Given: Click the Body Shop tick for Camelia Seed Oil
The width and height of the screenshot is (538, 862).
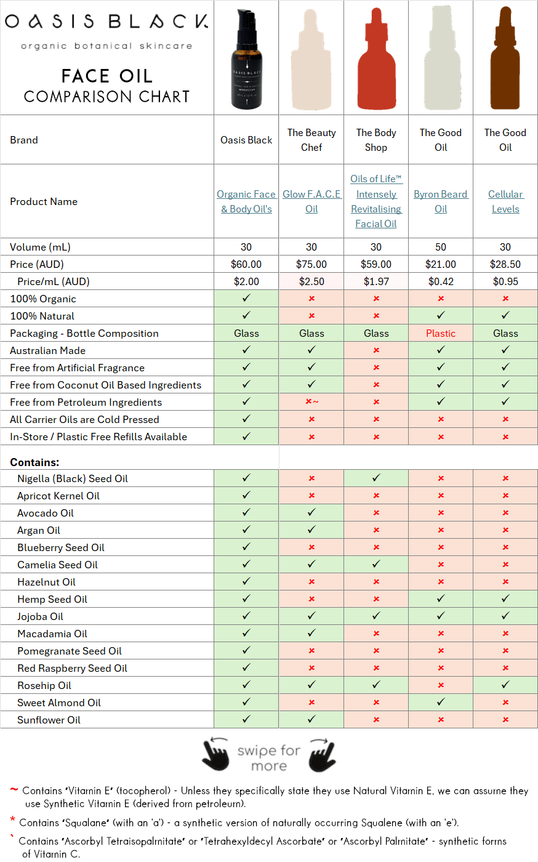Looking at the screenshot, I should click(x=376, y=564).
